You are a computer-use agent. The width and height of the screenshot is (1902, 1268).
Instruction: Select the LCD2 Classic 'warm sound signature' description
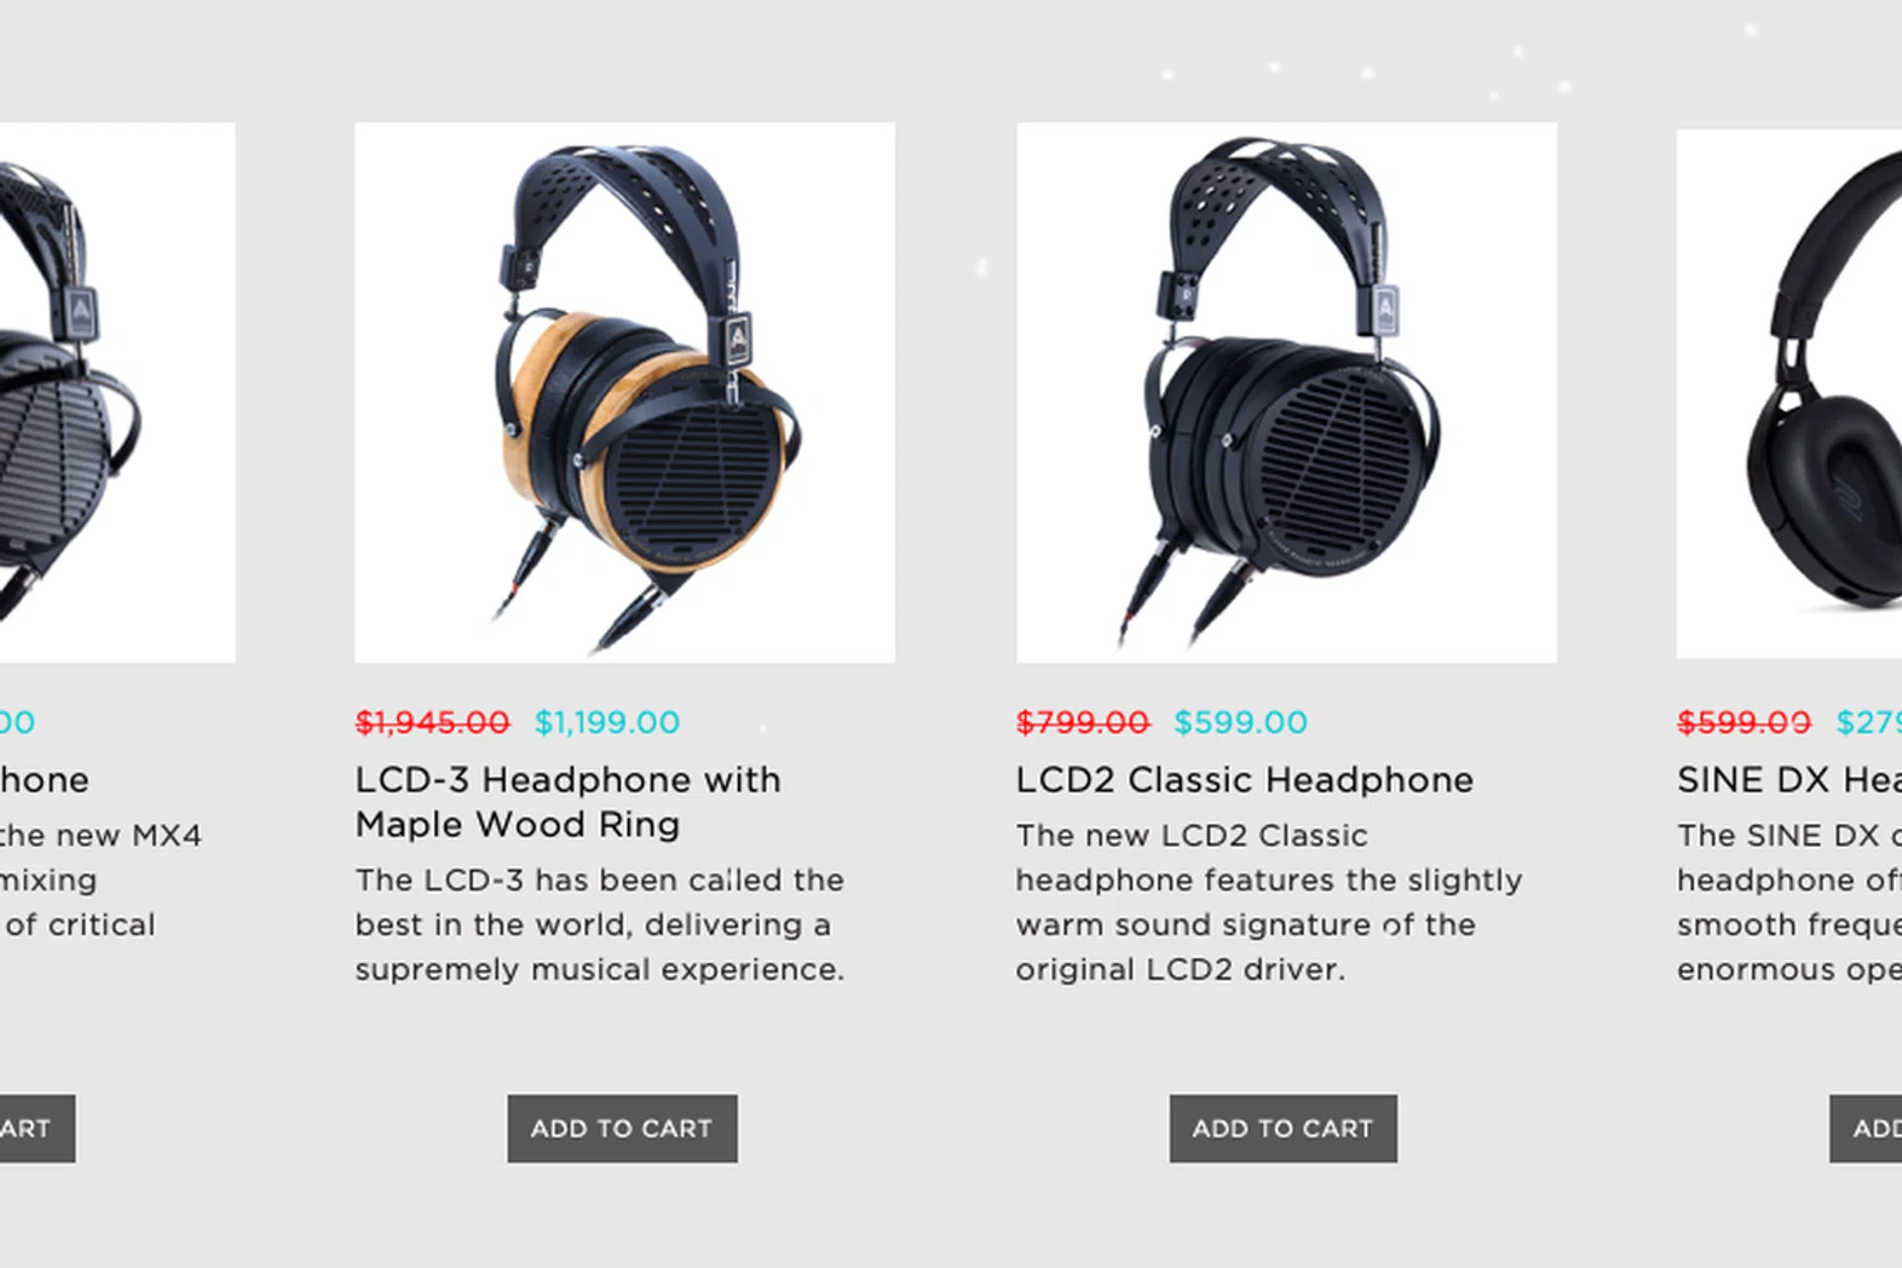1269,901
